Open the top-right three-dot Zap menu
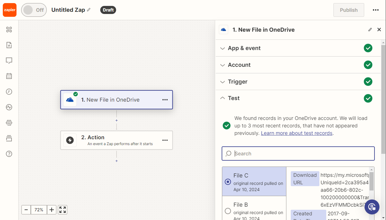Image resolution: width=386 pixels, height=220 pixels. coord(376,10)
